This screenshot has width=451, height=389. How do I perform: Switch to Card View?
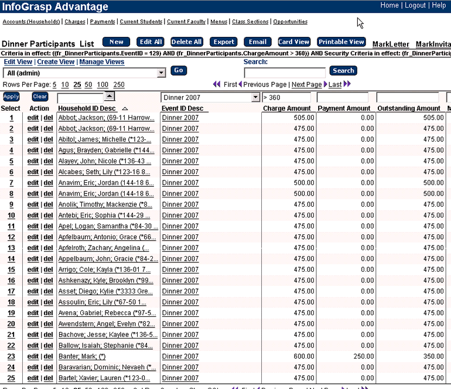click(293, 42)
